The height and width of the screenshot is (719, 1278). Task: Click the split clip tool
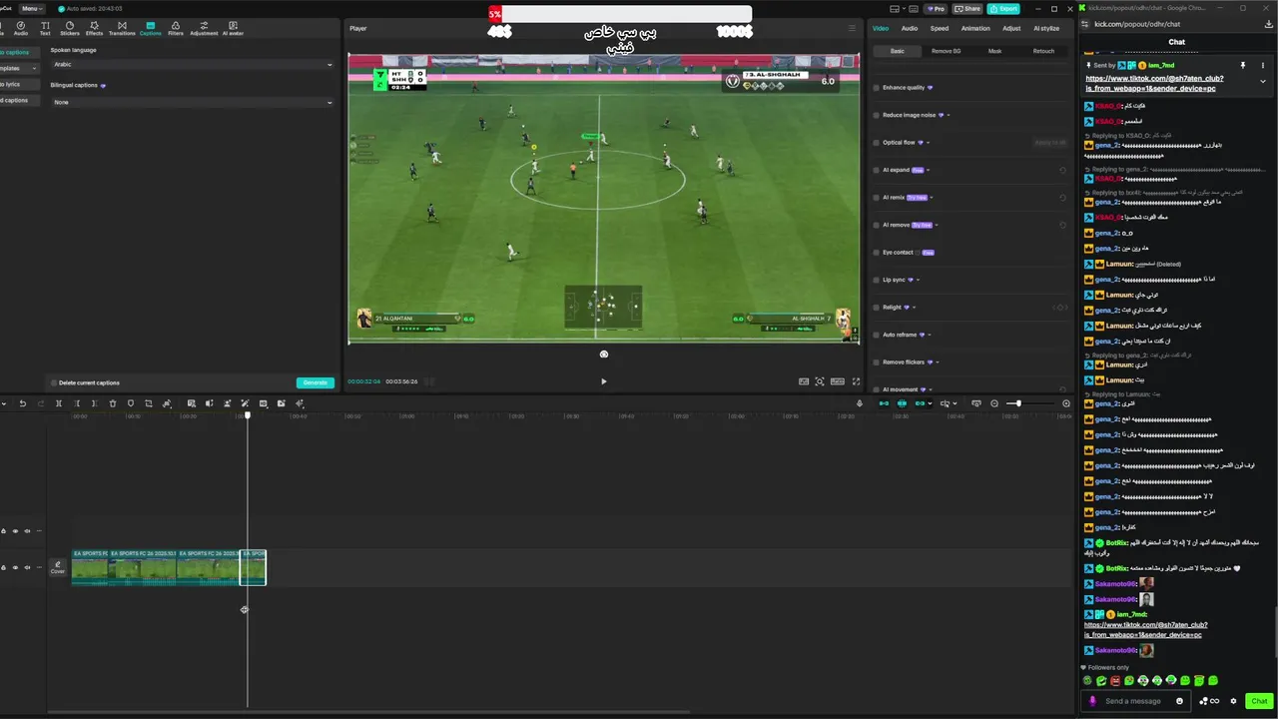[x=58, y=403]
